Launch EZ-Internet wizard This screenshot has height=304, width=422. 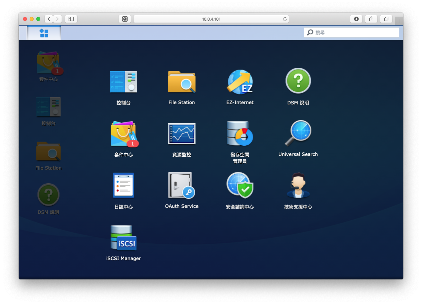[240, 82]
